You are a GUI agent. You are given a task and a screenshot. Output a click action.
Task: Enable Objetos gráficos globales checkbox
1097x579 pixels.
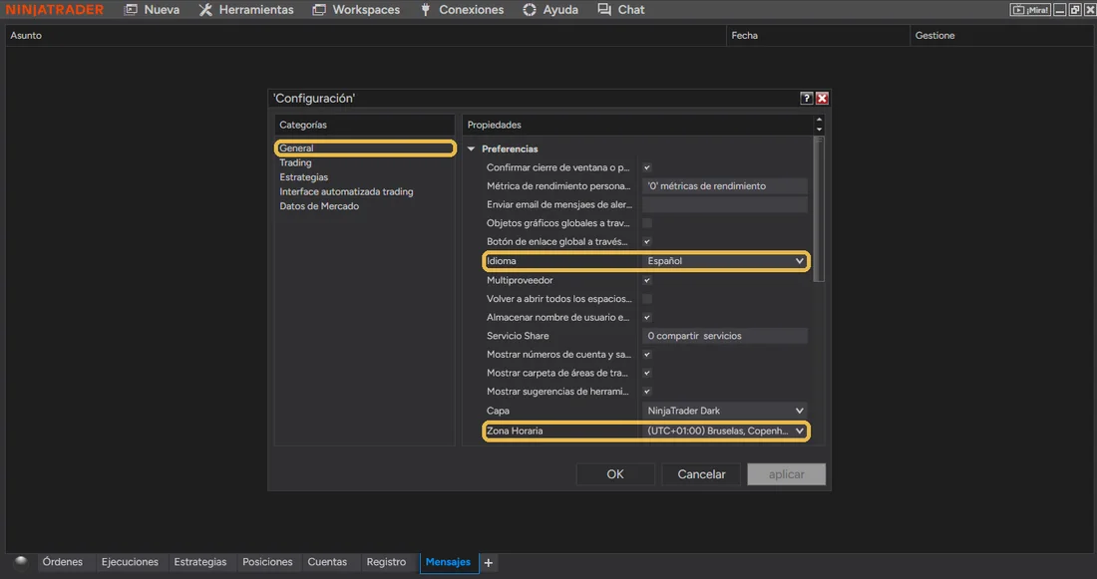(x=647, y=223)
